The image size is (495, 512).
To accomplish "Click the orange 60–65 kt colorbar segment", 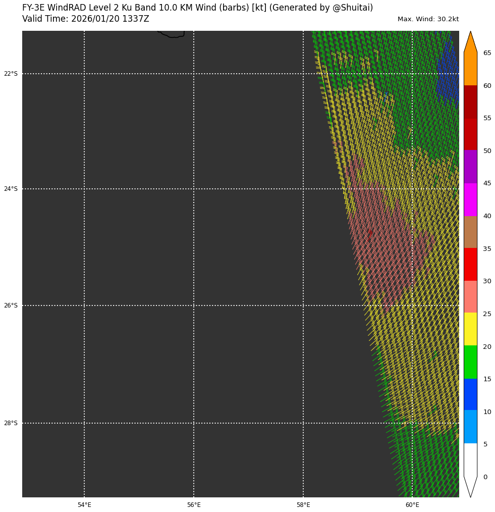I will [470, 69].
